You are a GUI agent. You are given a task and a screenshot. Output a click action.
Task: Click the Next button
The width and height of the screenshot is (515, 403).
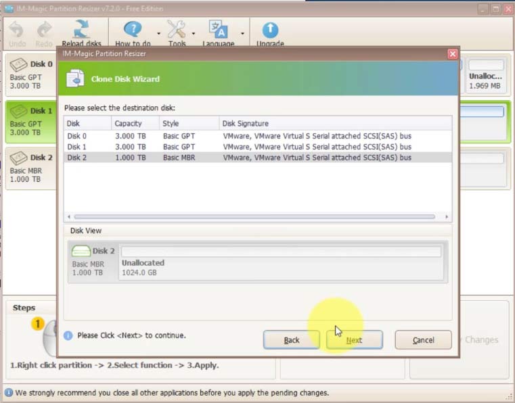coord(355,339)
